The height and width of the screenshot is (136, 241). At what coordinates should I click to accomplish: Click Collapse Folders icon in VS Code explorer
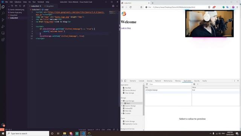click(x=24, y=6)
